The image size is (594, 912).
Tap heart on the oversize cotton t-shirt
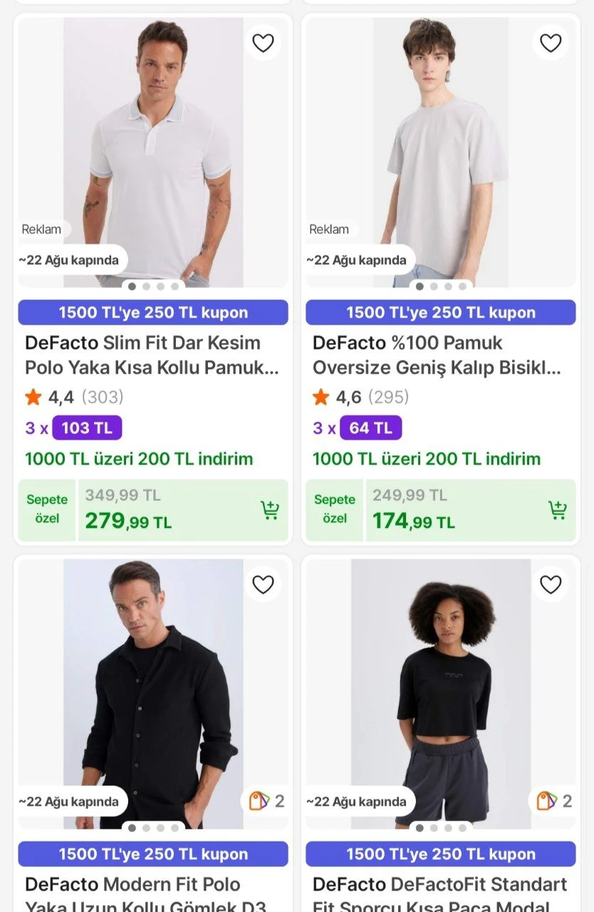pyautogui.click(x=551, y=43)
